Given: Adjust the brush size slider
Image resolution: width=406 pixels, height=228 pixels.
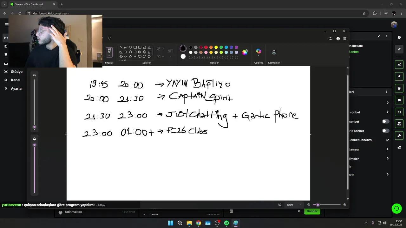Looking at the screenshot, I should tap(35, 127).
